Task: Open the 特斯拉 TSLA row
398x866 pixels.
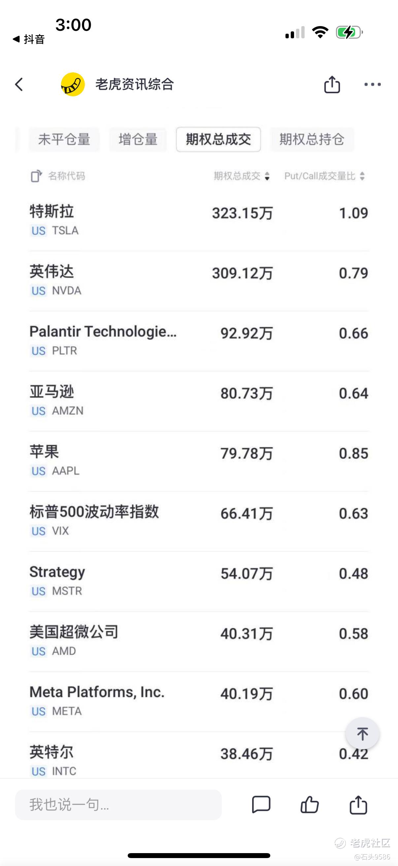Action: [x=199, y=221]
